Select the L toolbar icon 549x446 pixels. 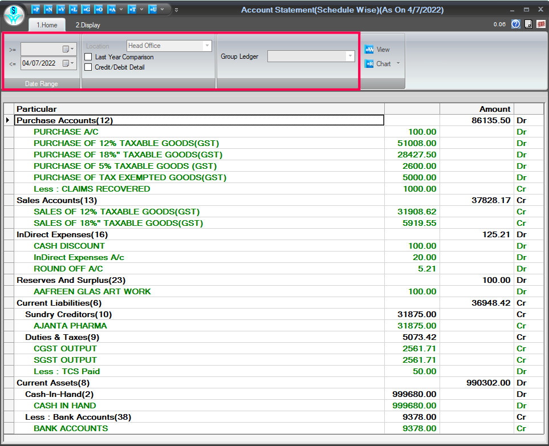pos(74,9)
